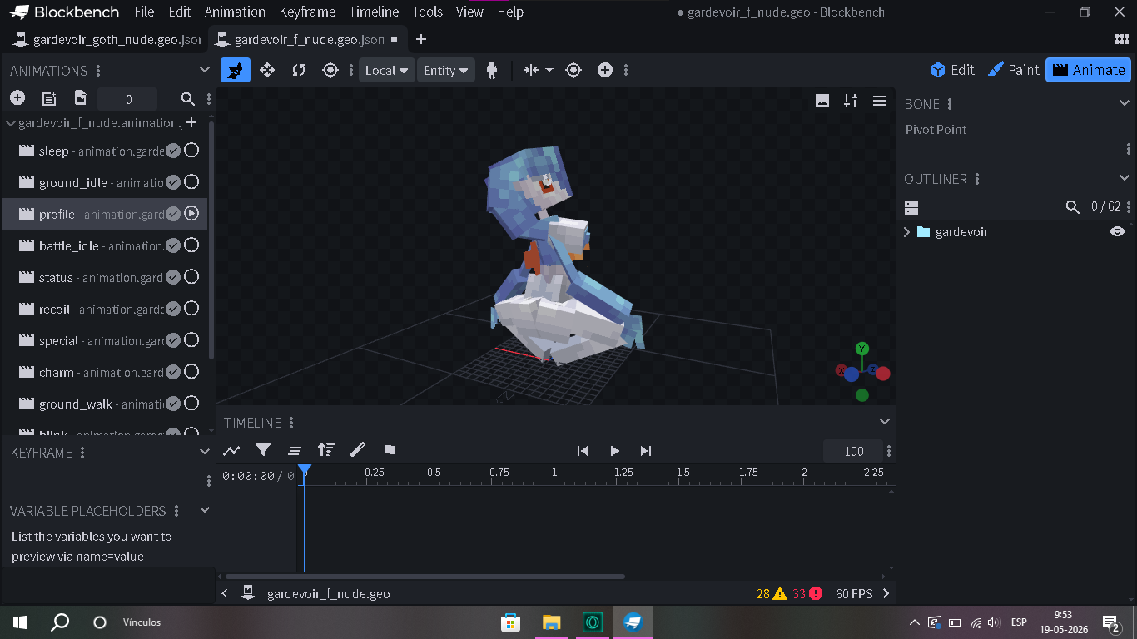Screen dimensions: 1137x639
Task: Click the center view target icon
Action: tap(573, 70)
